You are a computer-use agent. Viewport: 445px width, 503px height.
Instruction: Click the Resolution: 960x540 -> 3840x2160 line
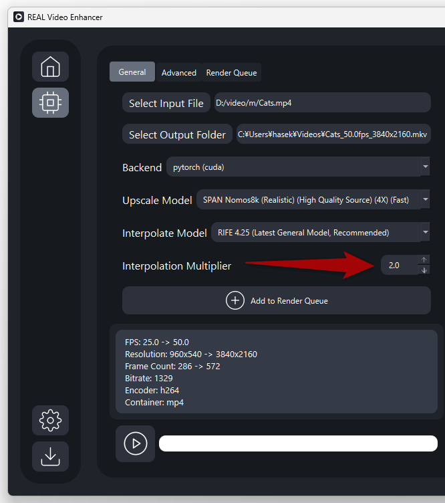click(191, 354)
